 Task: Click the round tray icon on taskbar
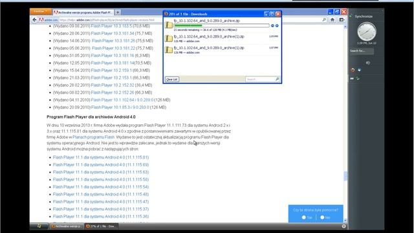[x=343, y=226]
